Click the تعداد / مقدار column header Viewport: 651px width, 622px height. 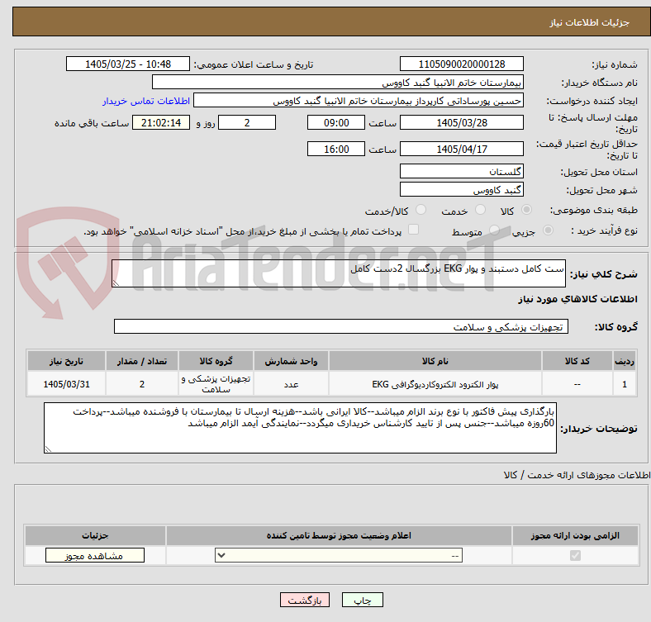142,361
